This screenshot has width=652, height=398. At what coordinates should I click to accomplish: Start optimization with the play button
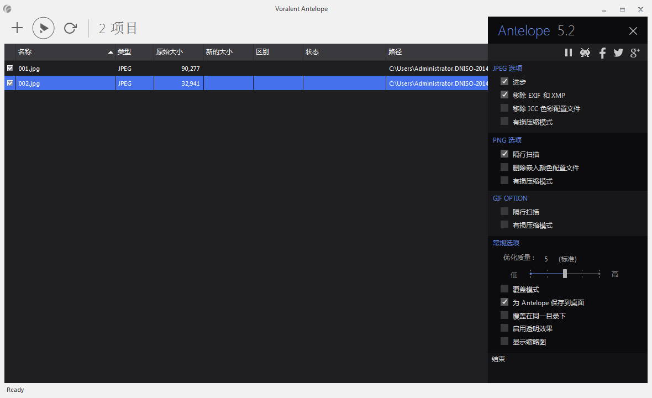click(x=43, y=28)
